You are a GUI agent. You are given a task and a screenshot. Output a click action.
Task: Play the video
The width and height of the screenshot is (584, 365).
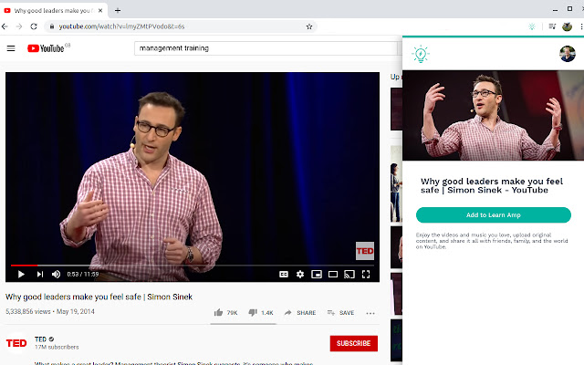coord(20,274)
